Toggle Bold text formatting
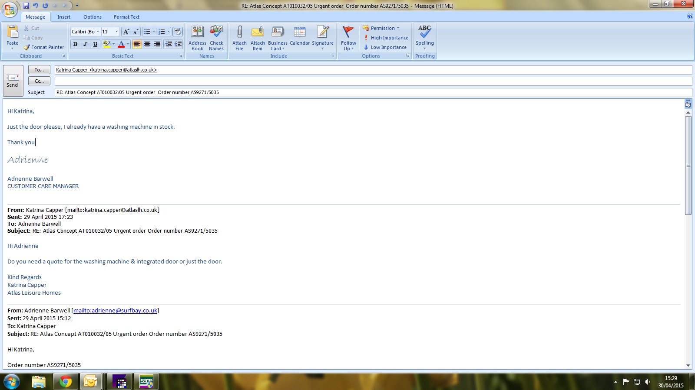This screenshot has width=695, height=390. (x=75, y=44)
